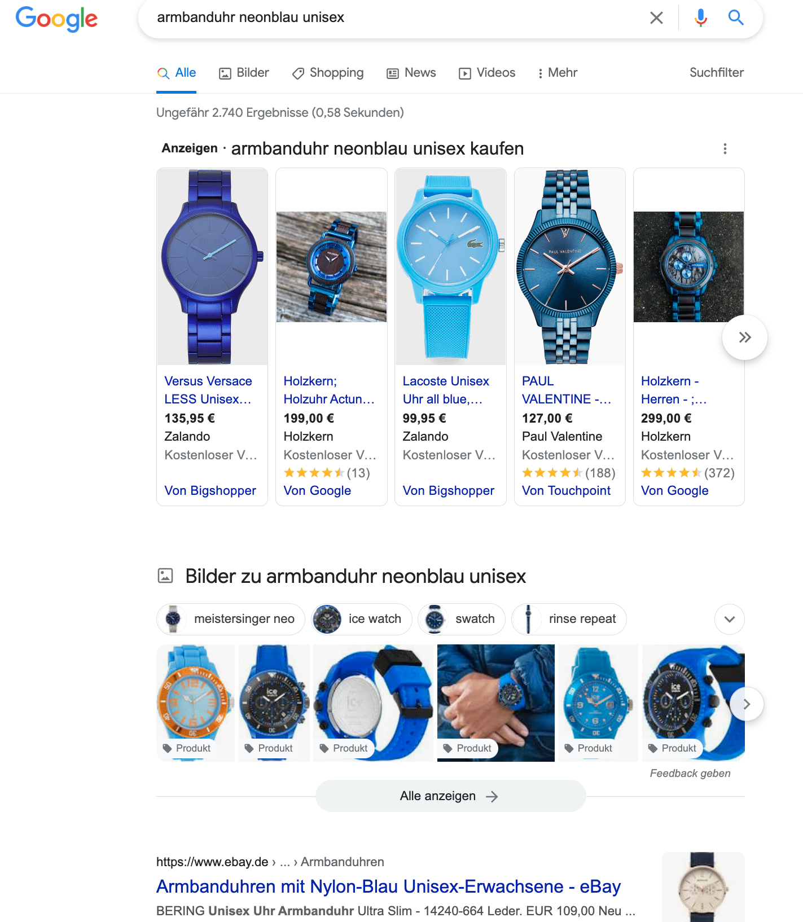Select the meistersinger neo chip

click(231, 619)
